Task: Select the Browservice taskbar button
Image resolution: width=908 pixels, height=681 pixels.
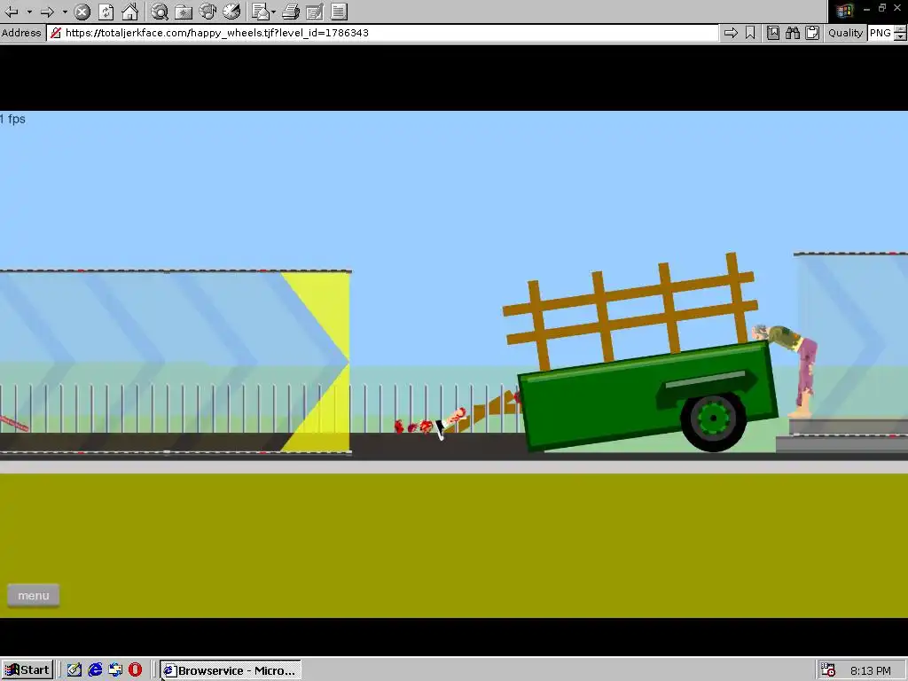Action: click(x=230, y=670)
